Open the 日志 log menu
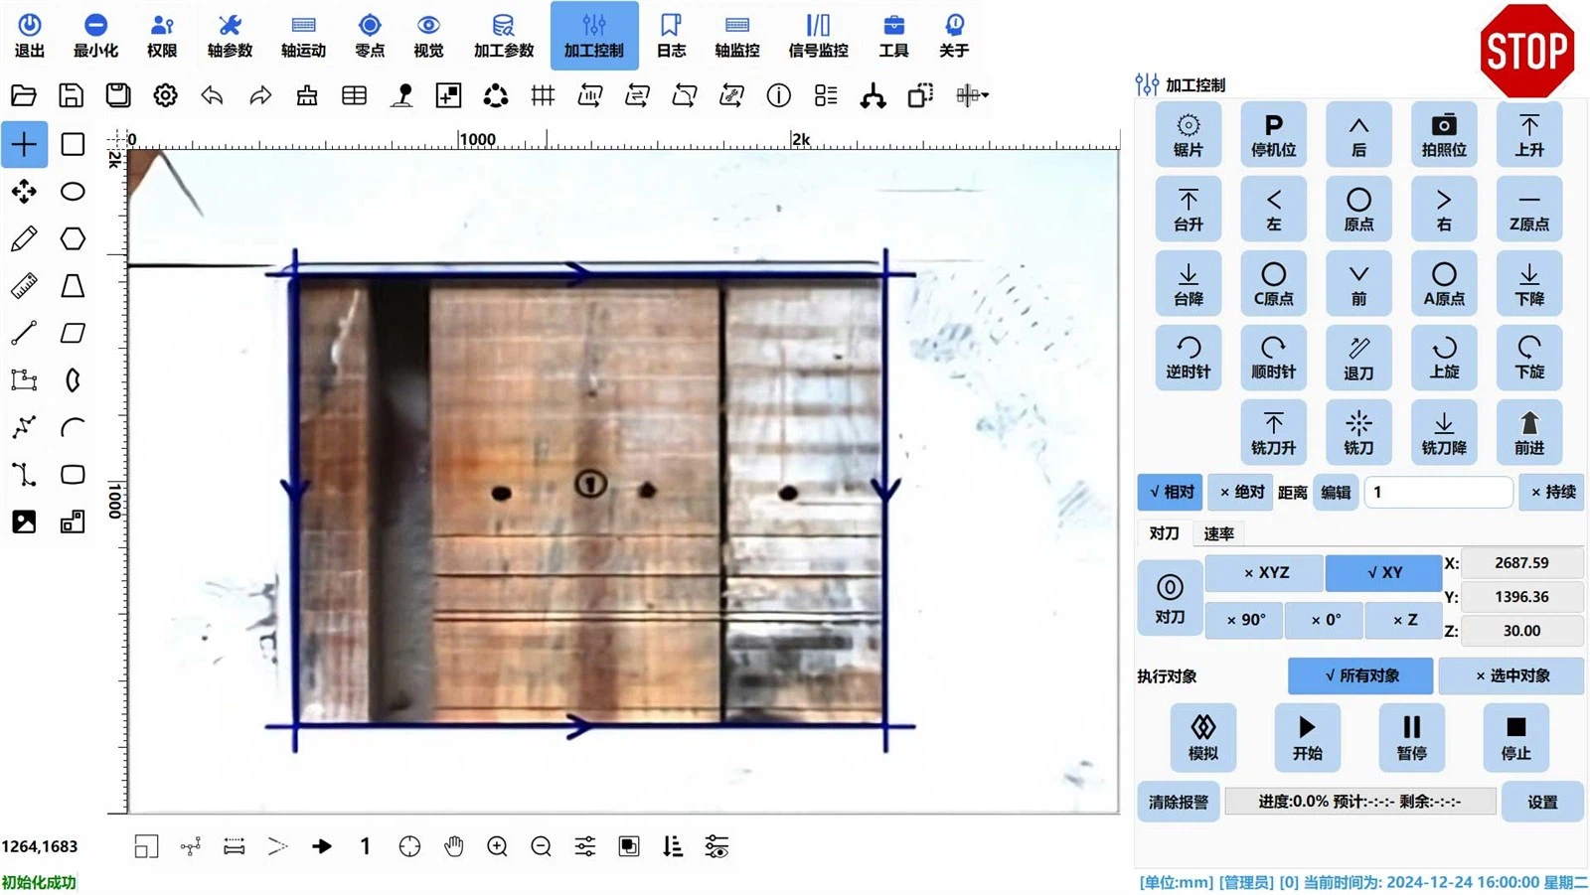The image size is (1590, 895). coord(671,36)
